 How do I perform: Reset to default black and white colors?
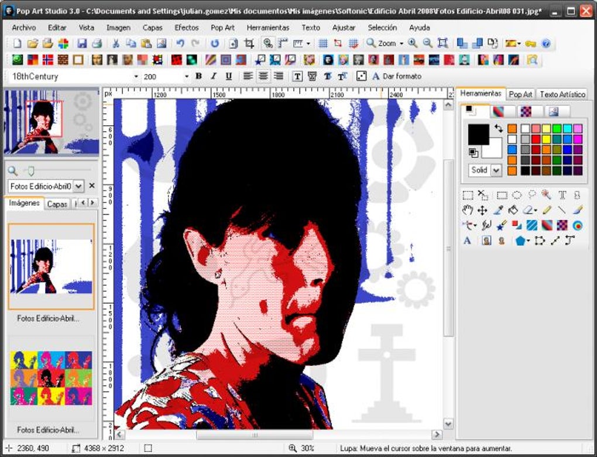pyautogui.click(x=474, y=153)
